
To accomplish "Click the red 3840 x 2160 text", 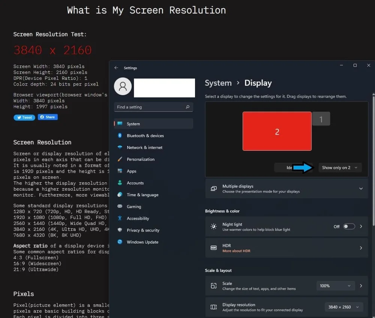I will tap(52, 50).
